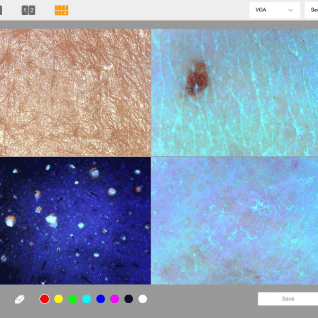
Task: Open the VGA resolution dropdown
Action: [275, 10]
